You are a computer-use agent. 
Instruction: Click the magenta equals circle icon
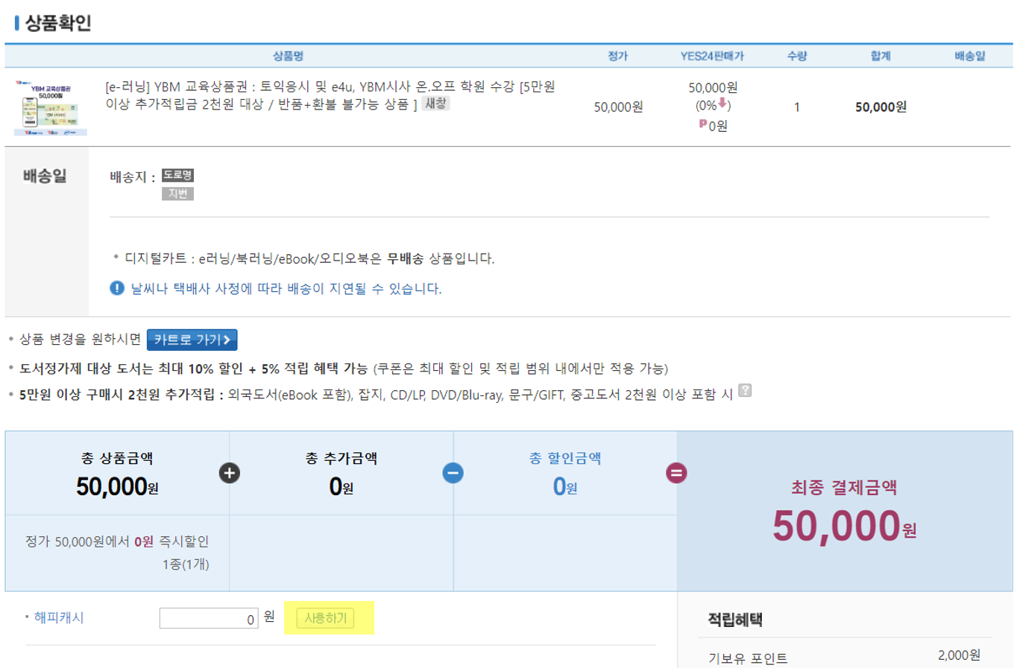pos(676,473)
